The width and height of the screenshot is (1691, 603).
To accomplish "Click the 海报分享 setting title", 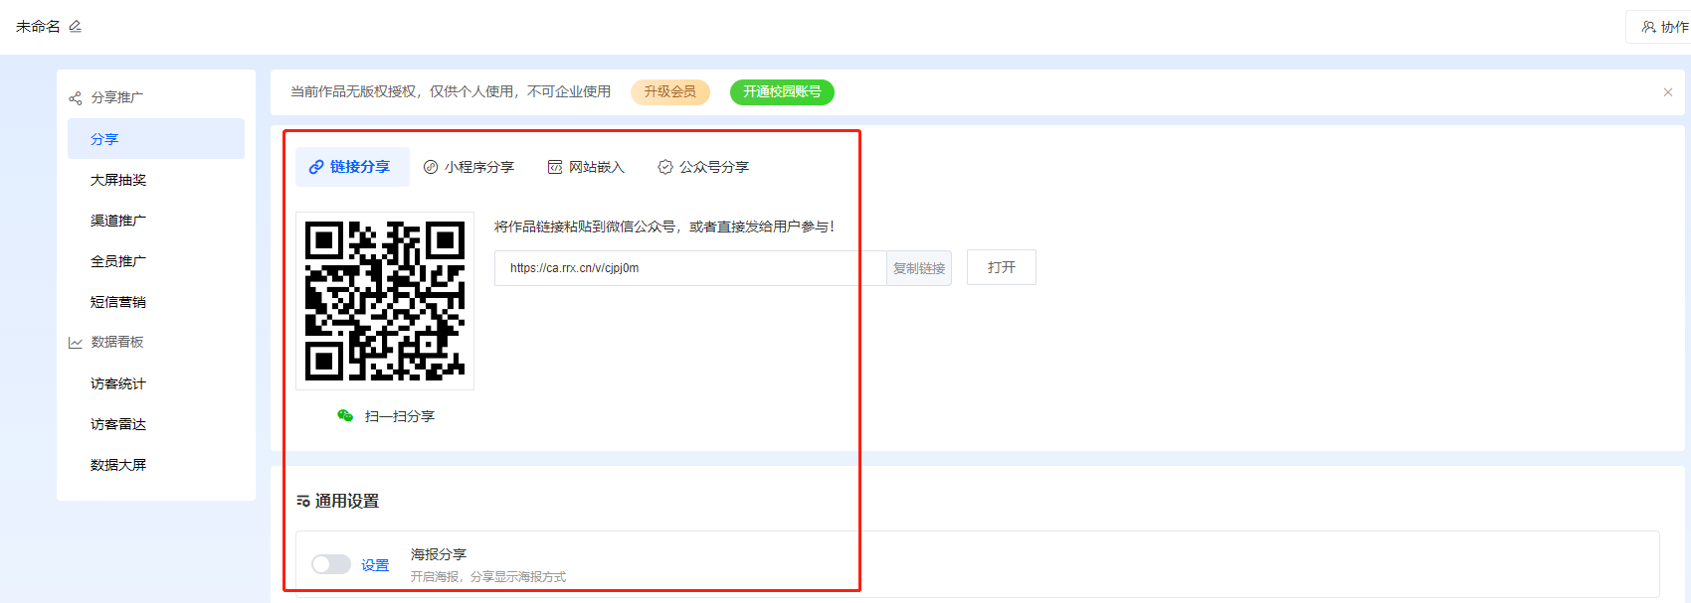I will 439,554.
